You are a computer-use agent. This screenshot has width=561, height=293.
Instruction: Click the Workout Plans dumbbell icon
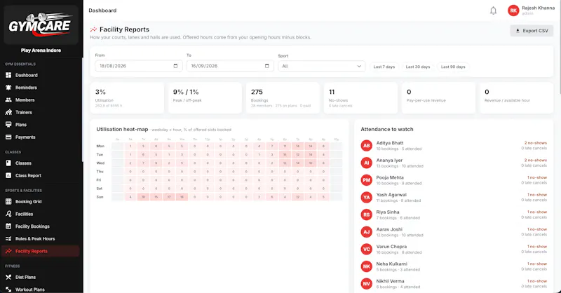coord(8,289)
